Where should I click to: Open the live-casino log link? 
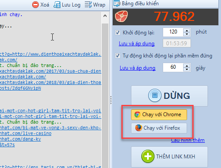26,133
